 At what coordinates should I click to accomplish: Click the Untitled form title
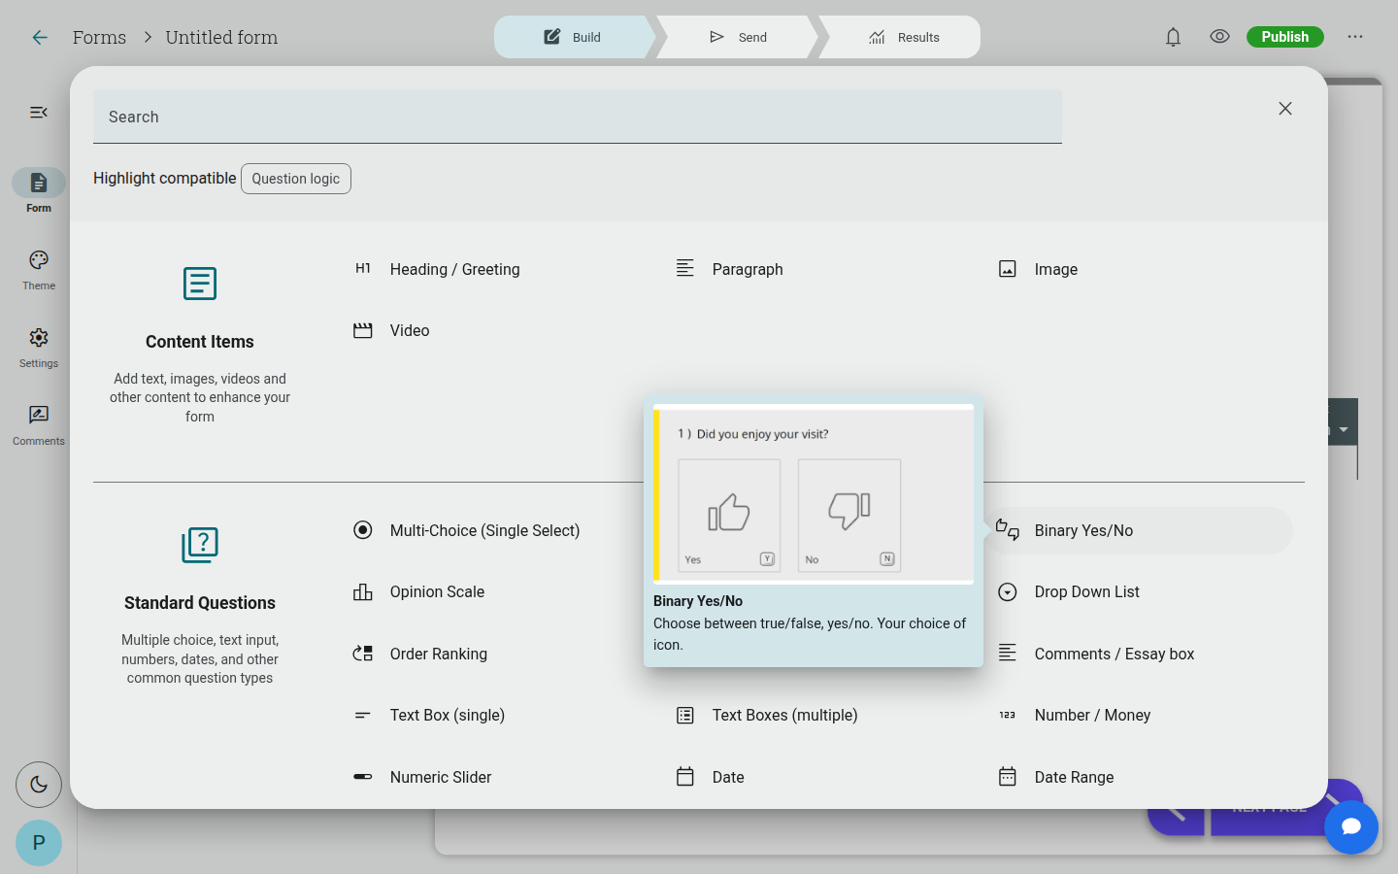coord(221,37)
